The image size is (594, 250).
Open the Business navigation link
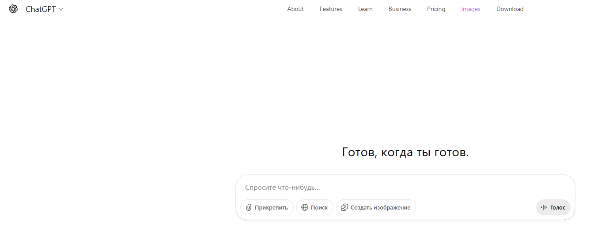click(400, 9)
